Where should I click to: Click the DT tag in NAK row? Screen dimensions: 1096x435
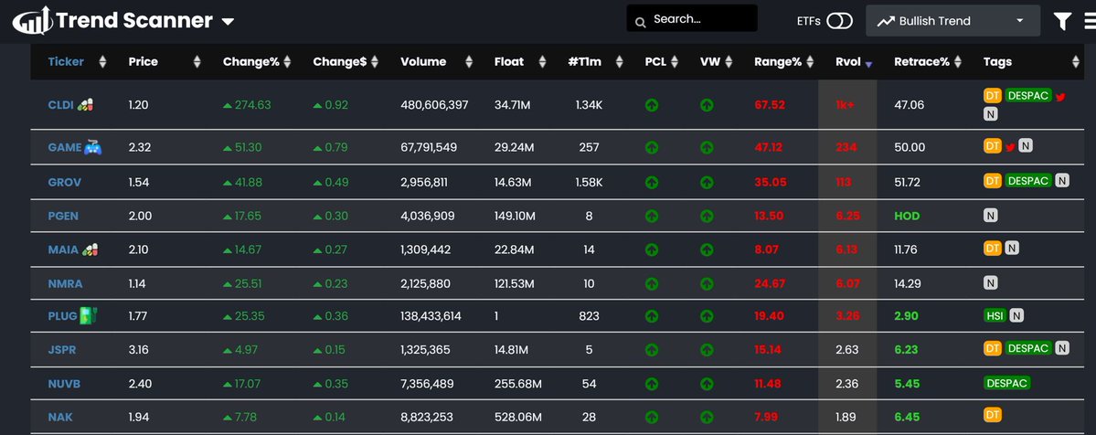[x=993, y=416]
